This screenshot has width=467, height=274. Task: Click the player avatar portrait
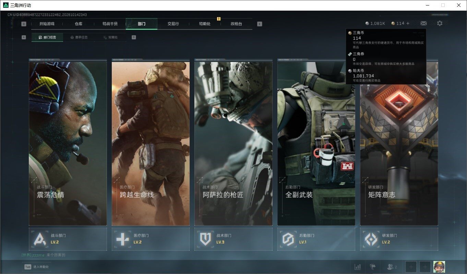pyautogui.click(x=439, y=266)
